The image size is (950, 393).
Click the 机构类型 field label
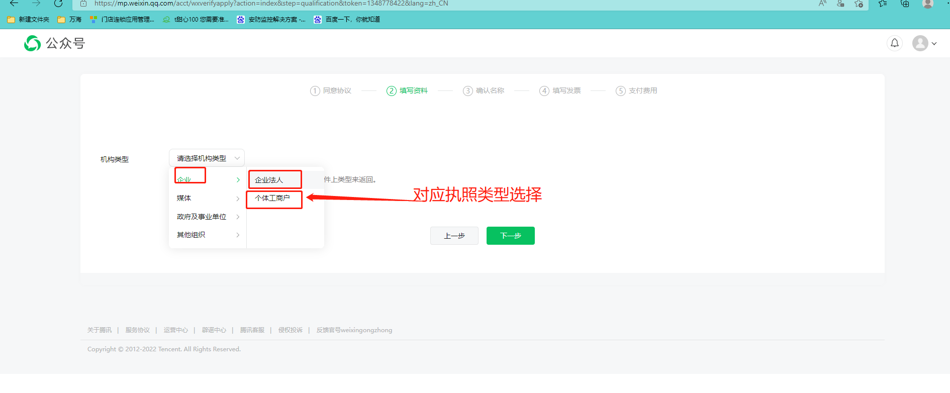pos(115,159)
